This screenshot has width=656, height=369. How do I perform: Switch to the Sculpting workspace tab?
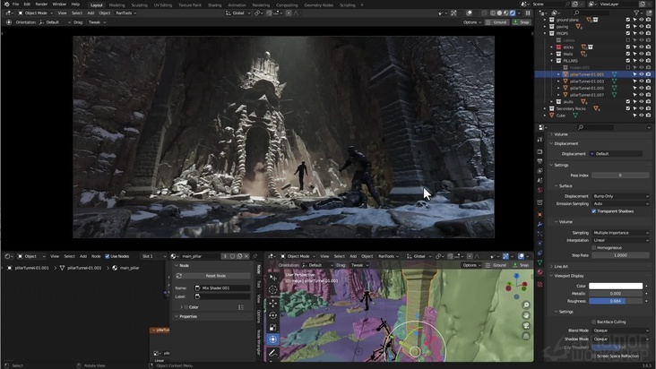click(140, 4)
